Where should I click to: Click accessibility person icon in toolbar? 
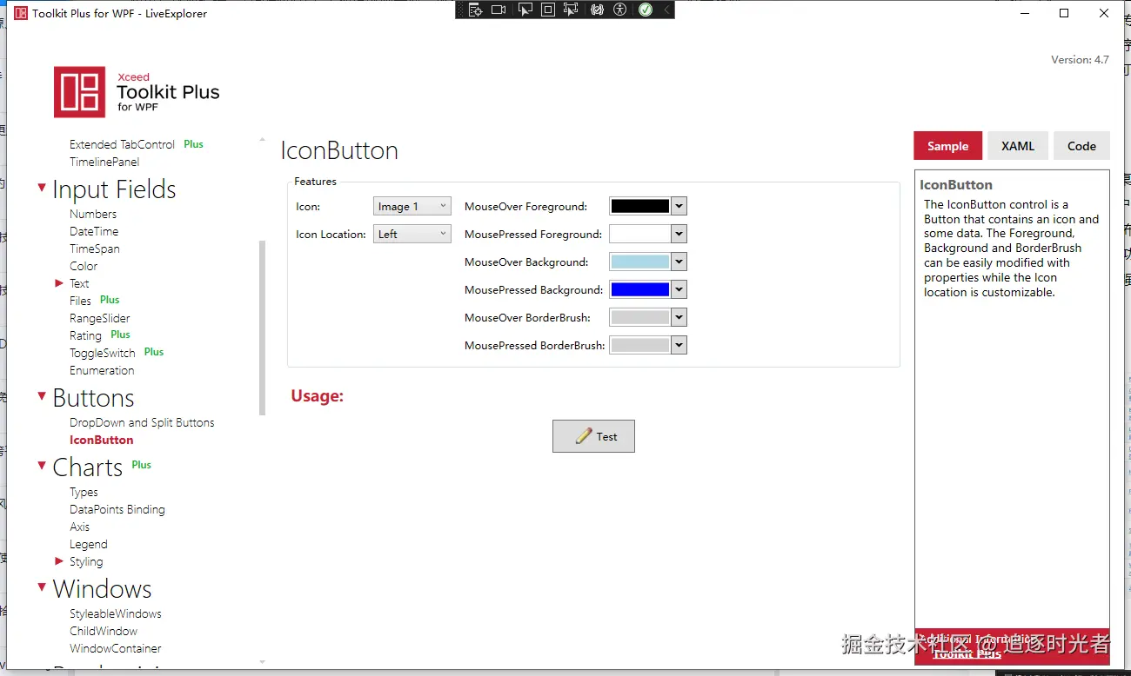[x=619, y=10]
